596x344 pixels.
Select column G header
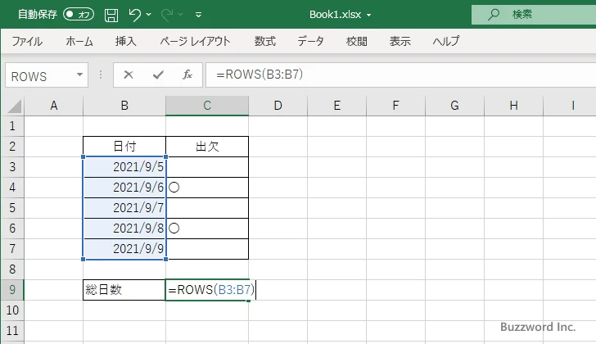point(454,106)
